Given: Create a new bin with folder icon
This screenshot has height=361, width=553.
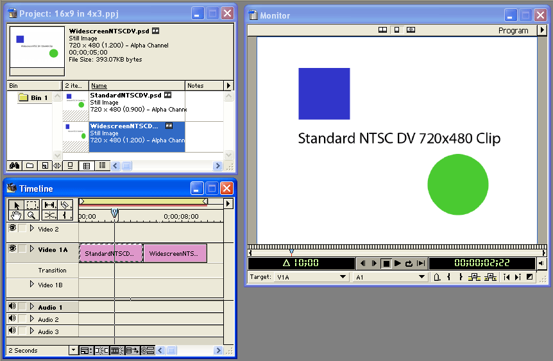Looking at the screenshot, I should point(30,165).
